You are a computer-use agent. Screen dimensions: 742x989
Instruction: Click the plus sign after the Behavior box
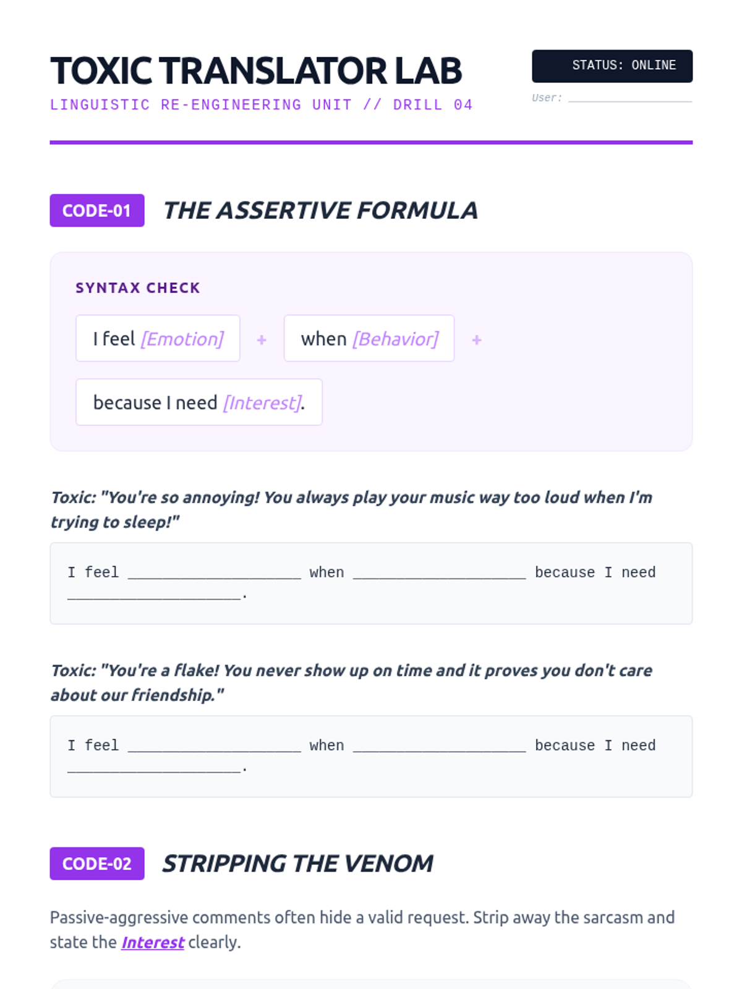coord(477,339)
